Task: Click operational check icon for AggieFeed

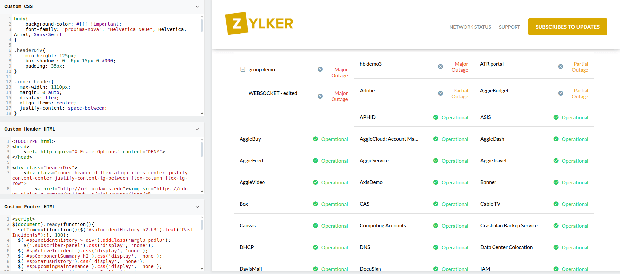Action: pos(315,161)
